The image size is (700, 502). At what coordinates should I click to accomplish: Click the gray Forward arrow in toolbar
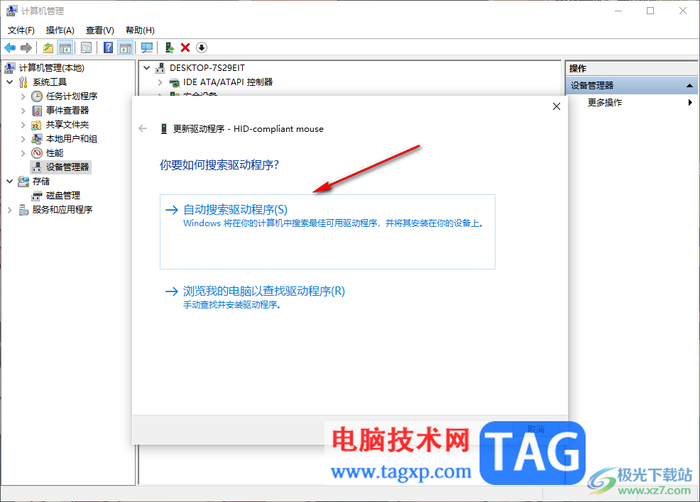pos(26,48)
